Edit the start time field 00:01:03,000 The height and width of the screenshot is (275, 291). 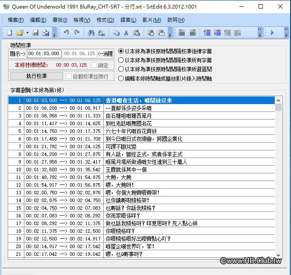click(44, 54)
